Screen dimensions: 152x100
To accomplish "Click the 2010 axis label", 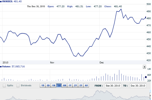I will point(6,63).
